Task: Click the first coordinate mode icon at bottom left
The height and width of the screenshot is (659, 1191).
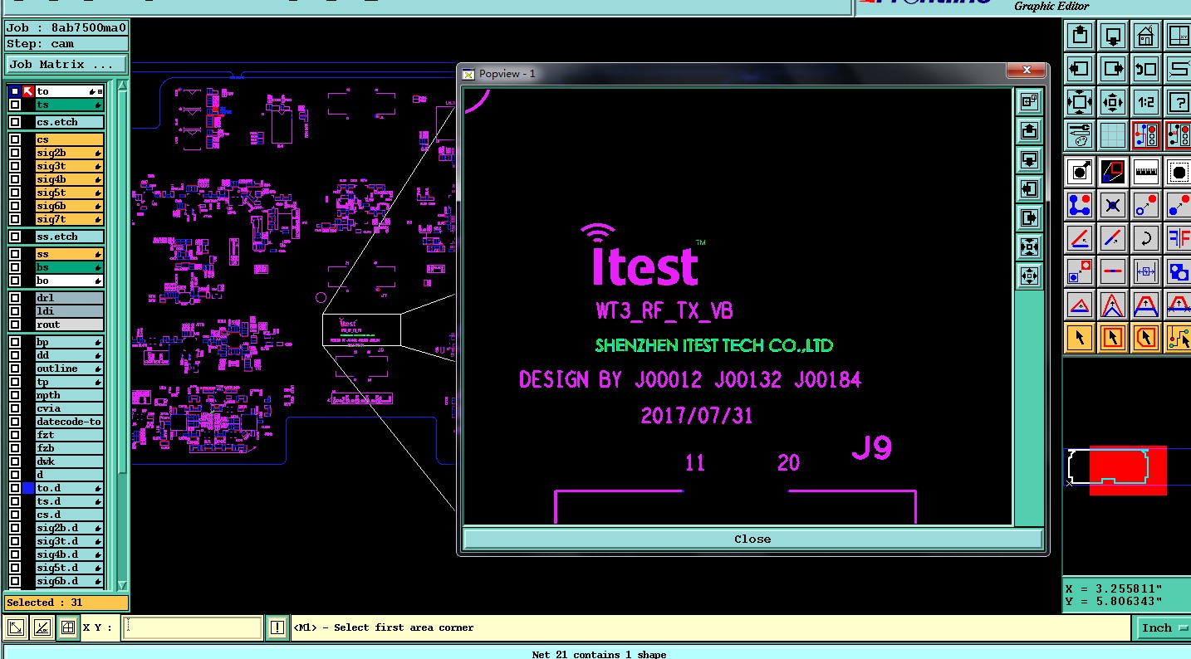Action: point(15,628)
